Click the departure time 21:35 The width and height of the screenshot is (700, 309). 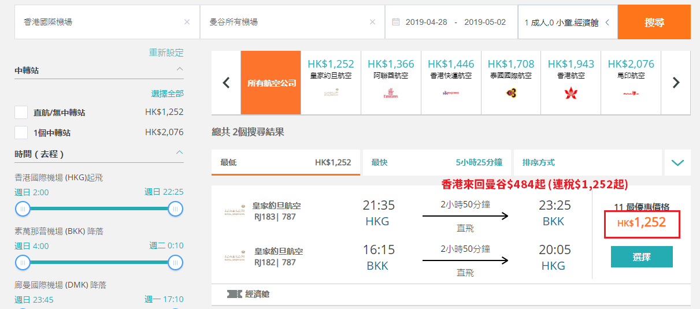[379, 205]
